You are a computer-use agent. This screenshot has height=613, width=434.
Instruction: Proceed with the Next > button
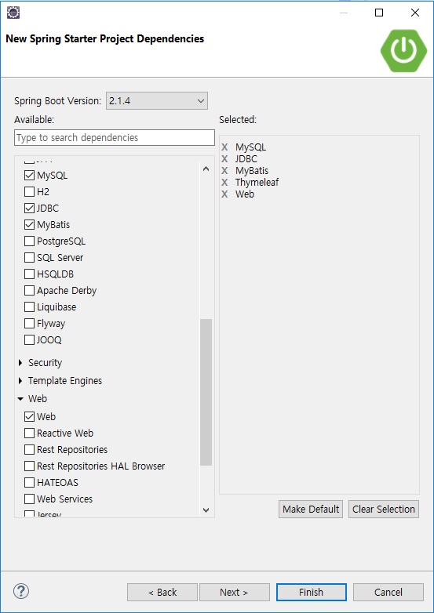235,593
